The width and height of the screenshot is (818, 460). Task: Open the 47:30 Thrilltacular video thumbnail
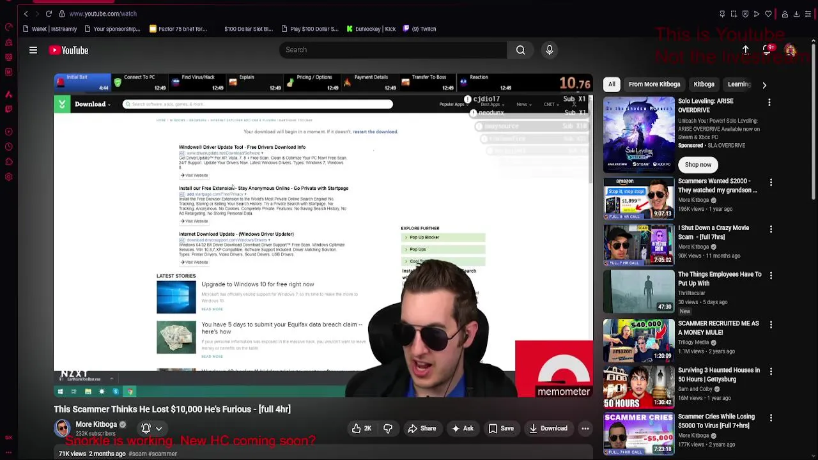(638, 291)
